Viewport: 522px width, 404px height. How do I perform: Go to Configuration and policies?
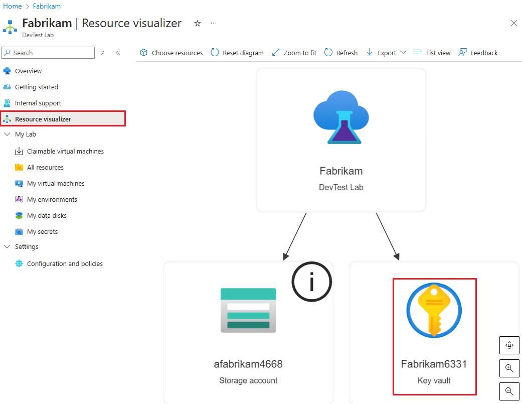(64, 263)
